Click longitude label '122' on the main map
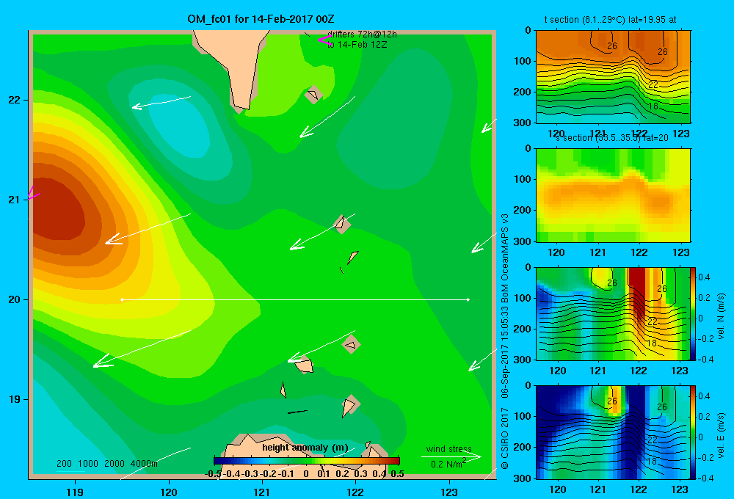The width and height of the screenshot is (734, 499). 356,492
